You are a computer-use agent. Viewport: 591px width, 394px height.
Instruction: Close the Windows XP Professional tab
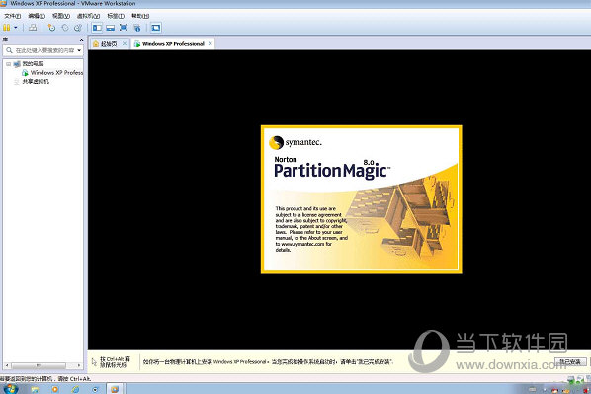[210, 43]
